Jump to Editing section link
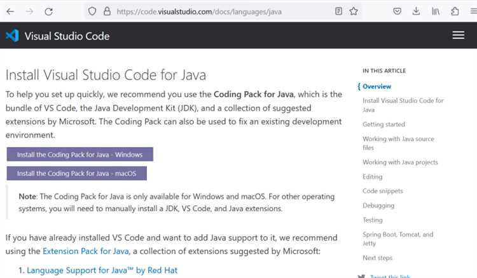 [x=372, y=177]
